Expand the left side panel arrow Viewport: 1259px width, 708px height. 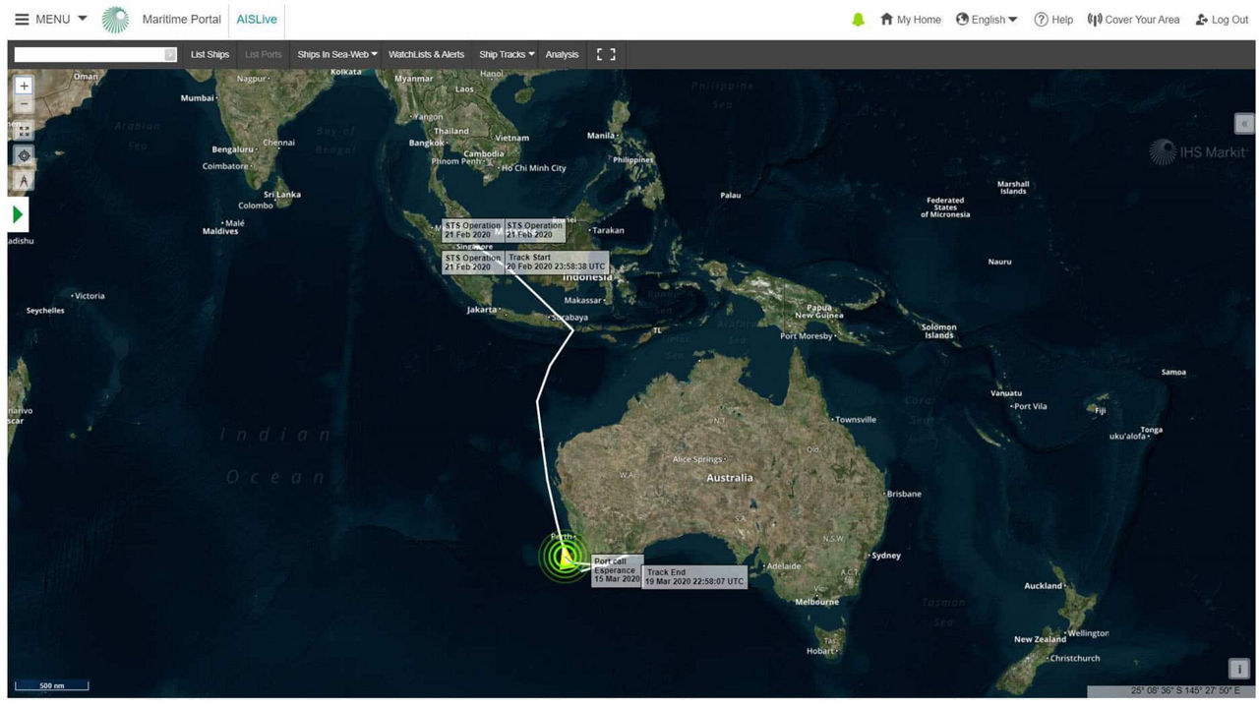18,214
